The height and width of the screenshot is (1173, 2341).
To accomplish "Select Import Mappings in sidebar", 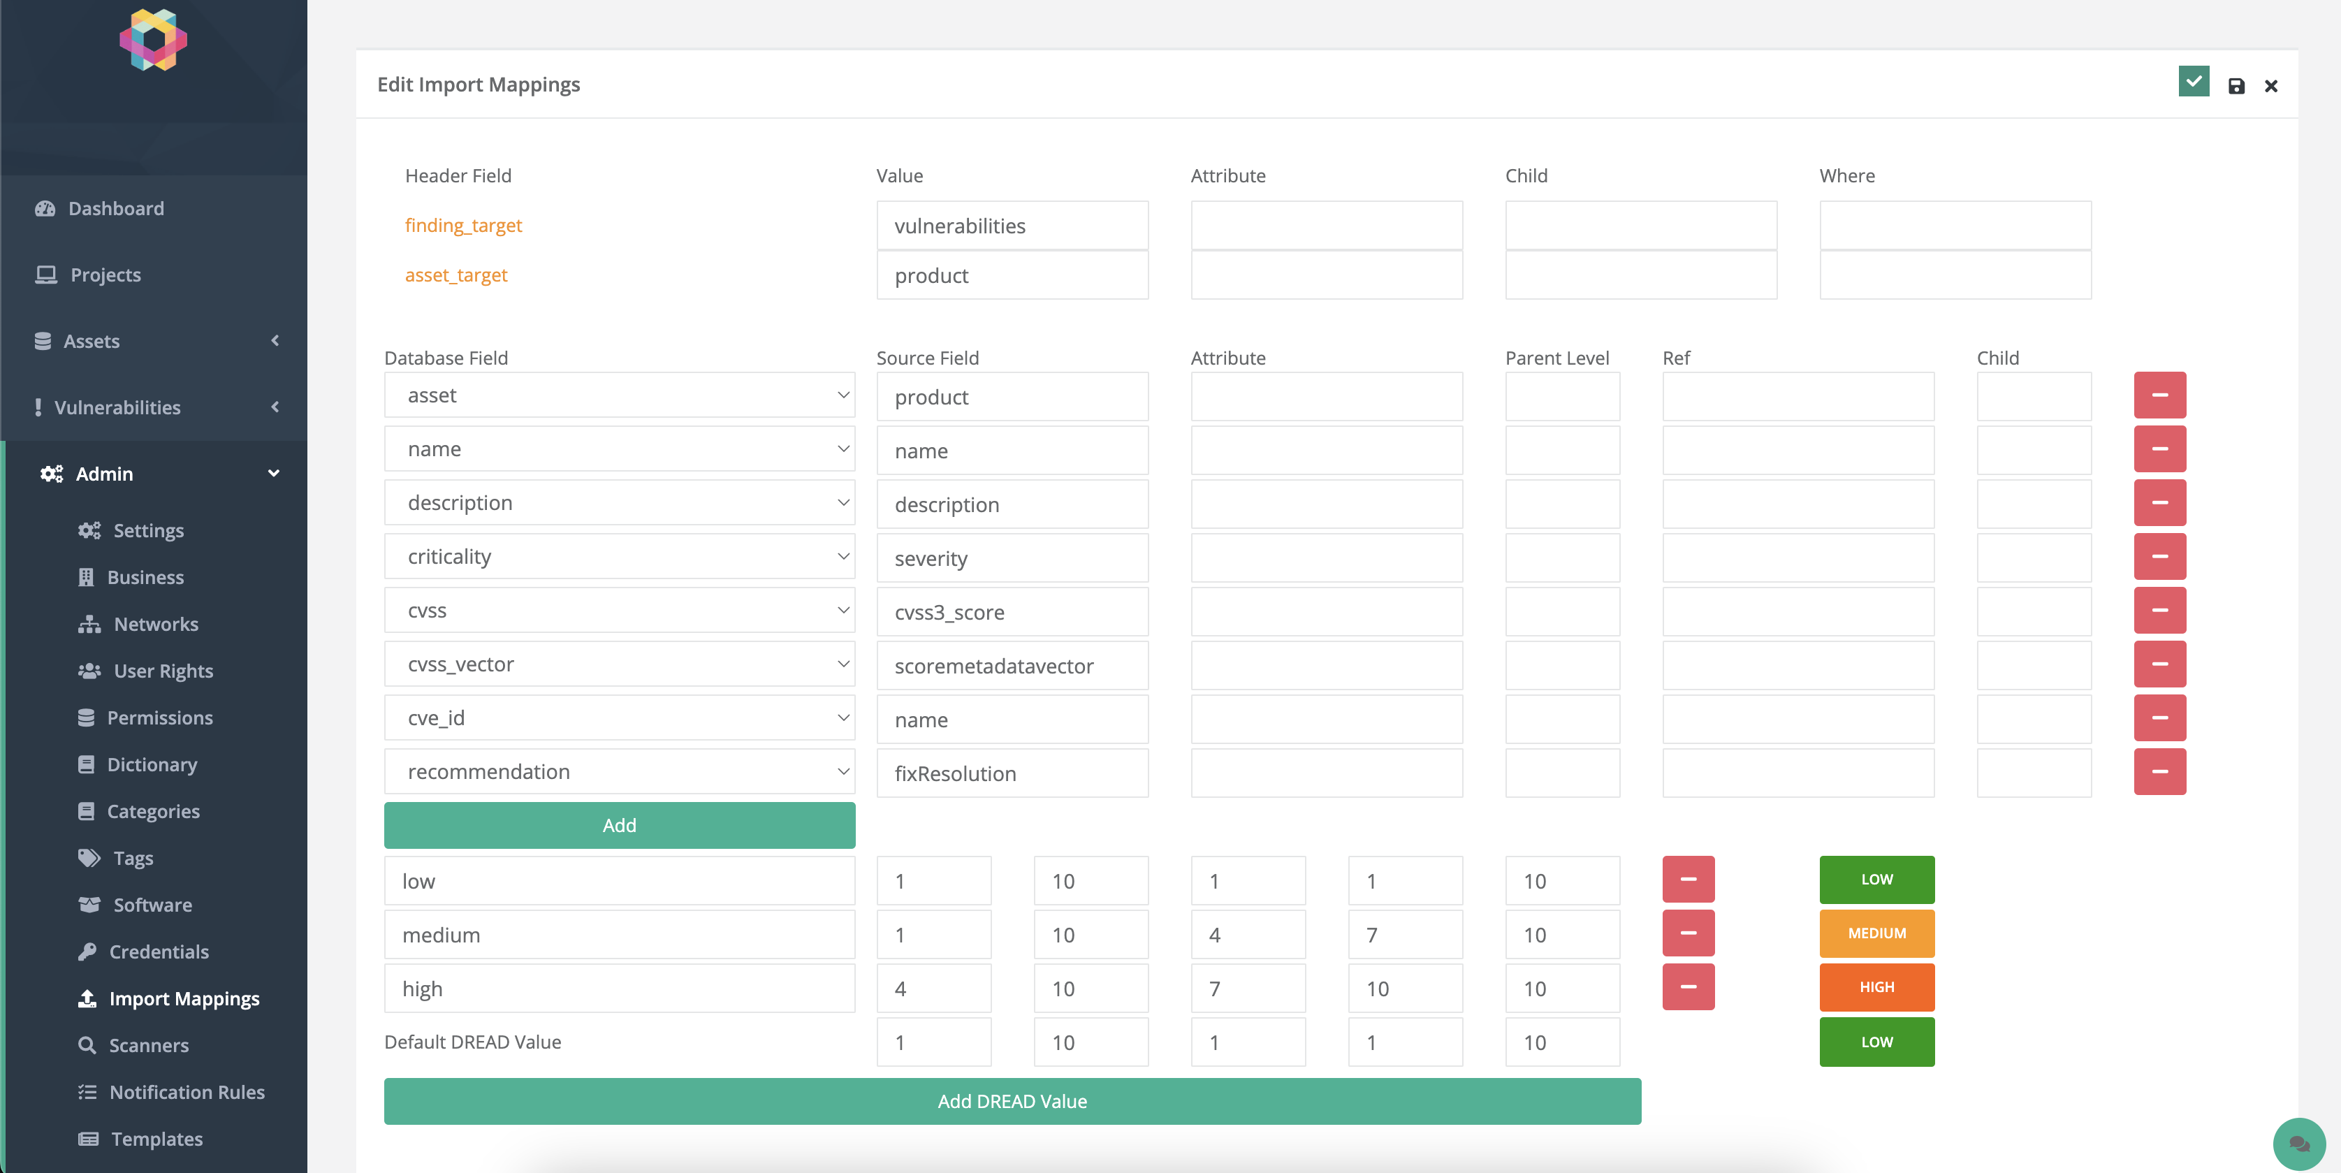I will click(x=168, y=998).
